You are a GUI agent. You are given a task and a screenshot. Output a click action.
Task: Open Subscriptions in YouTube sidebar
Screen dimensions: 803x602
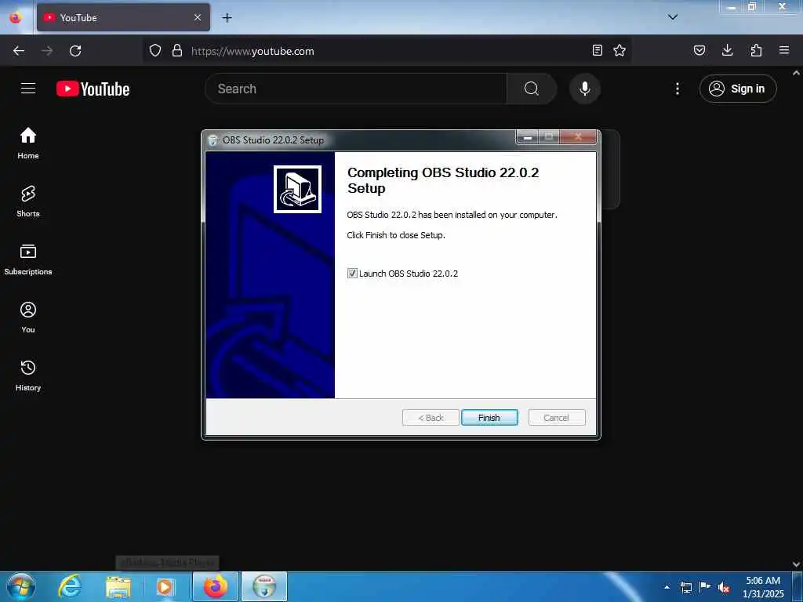click(28, 259)
